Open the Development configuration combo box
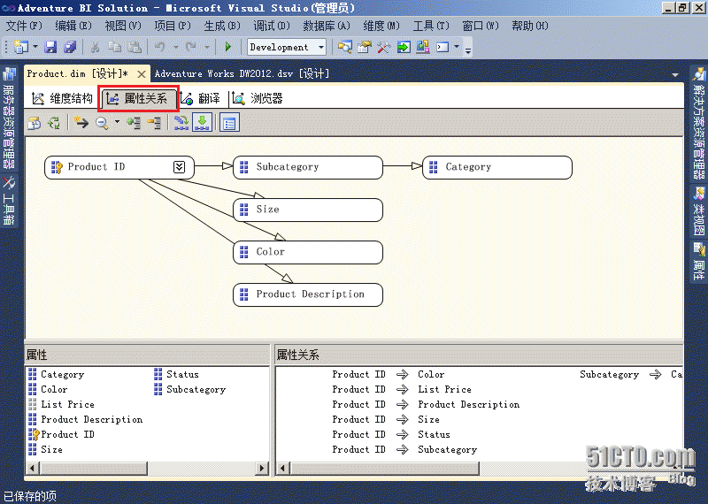The height and width of the screenshot is (504, 708). [x=287, y=47]
